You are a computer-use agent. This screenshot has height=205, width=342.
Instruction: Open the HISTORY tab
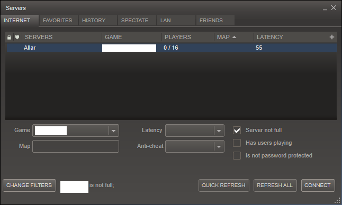[98, 21]
